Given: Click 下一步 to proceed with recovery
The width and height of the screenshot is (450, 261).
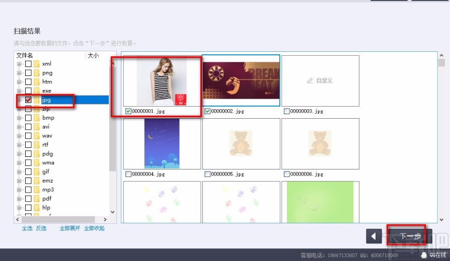Looking at the screenshot, I should 410,236.
